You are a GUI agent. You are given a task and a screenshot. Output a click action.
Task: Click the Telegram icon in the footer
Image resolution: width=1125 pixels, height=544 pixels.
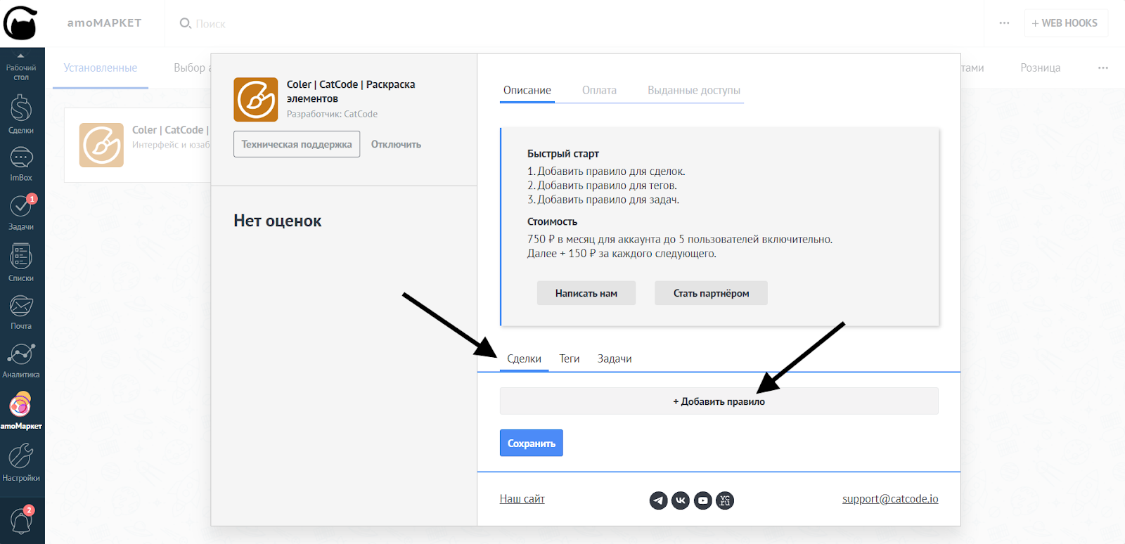point(658,500)
